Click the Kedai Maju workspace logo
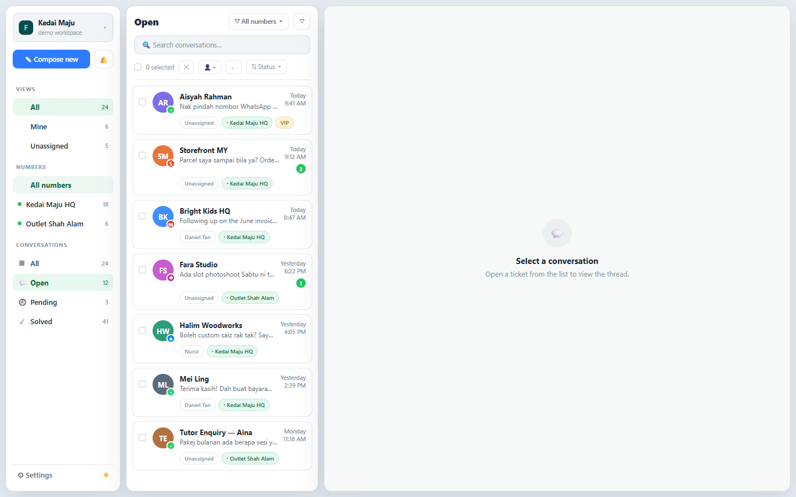The width and height of the screenshot is (796, 497). click(26, 28)
